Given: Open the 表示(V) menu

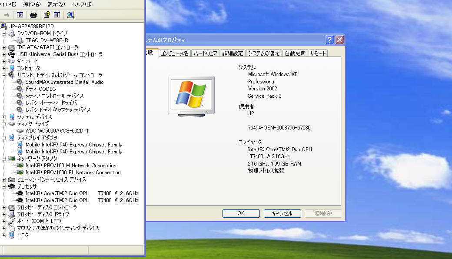Looking at the screenshot, I should pos(56,4).
